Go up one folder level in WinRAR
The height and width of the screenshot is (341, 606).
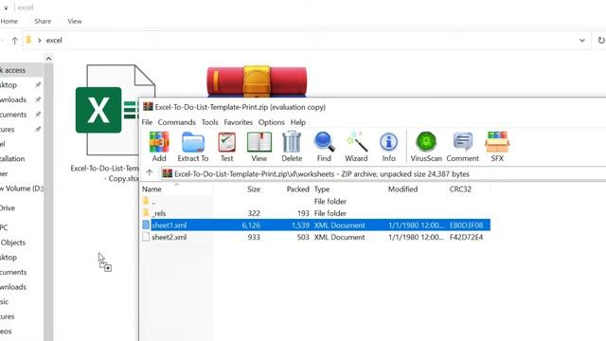pos(150,172)
